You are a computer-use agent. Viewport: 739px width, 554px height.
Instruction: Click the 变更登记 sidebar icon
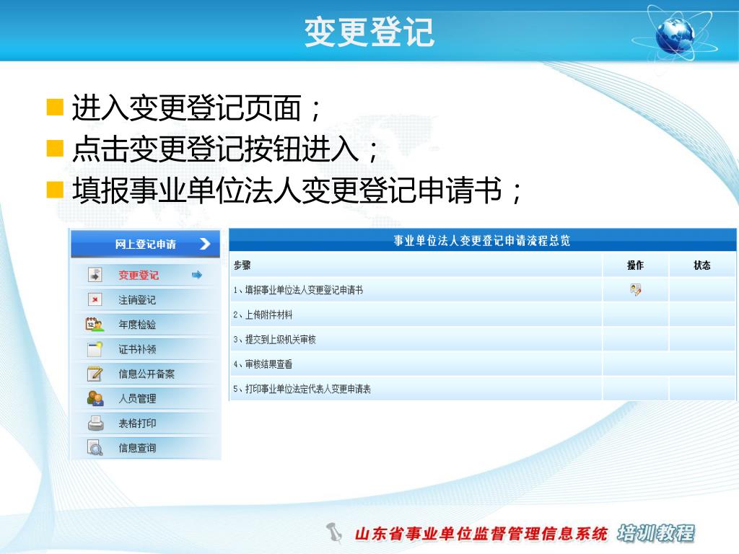(95, 275)
